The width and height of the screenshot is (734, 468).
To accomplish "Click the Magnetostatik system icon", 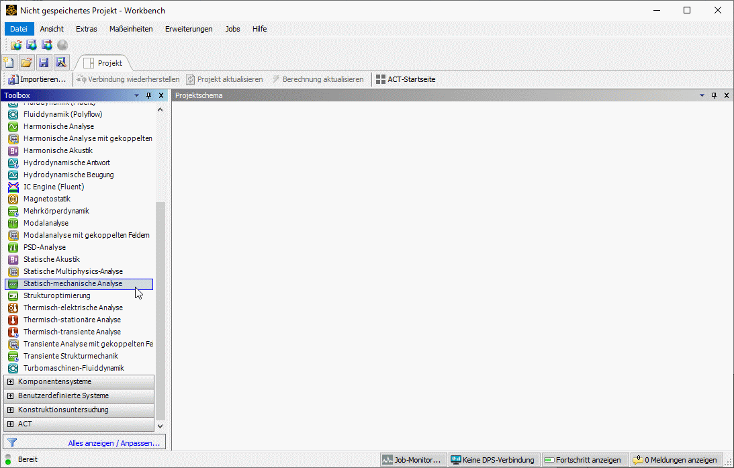I will click(13, 199).
